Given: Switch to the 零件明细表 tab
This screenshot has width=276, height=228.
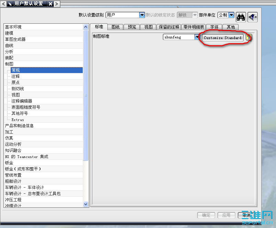Looking at the screenshot, I should pos(194,27).
